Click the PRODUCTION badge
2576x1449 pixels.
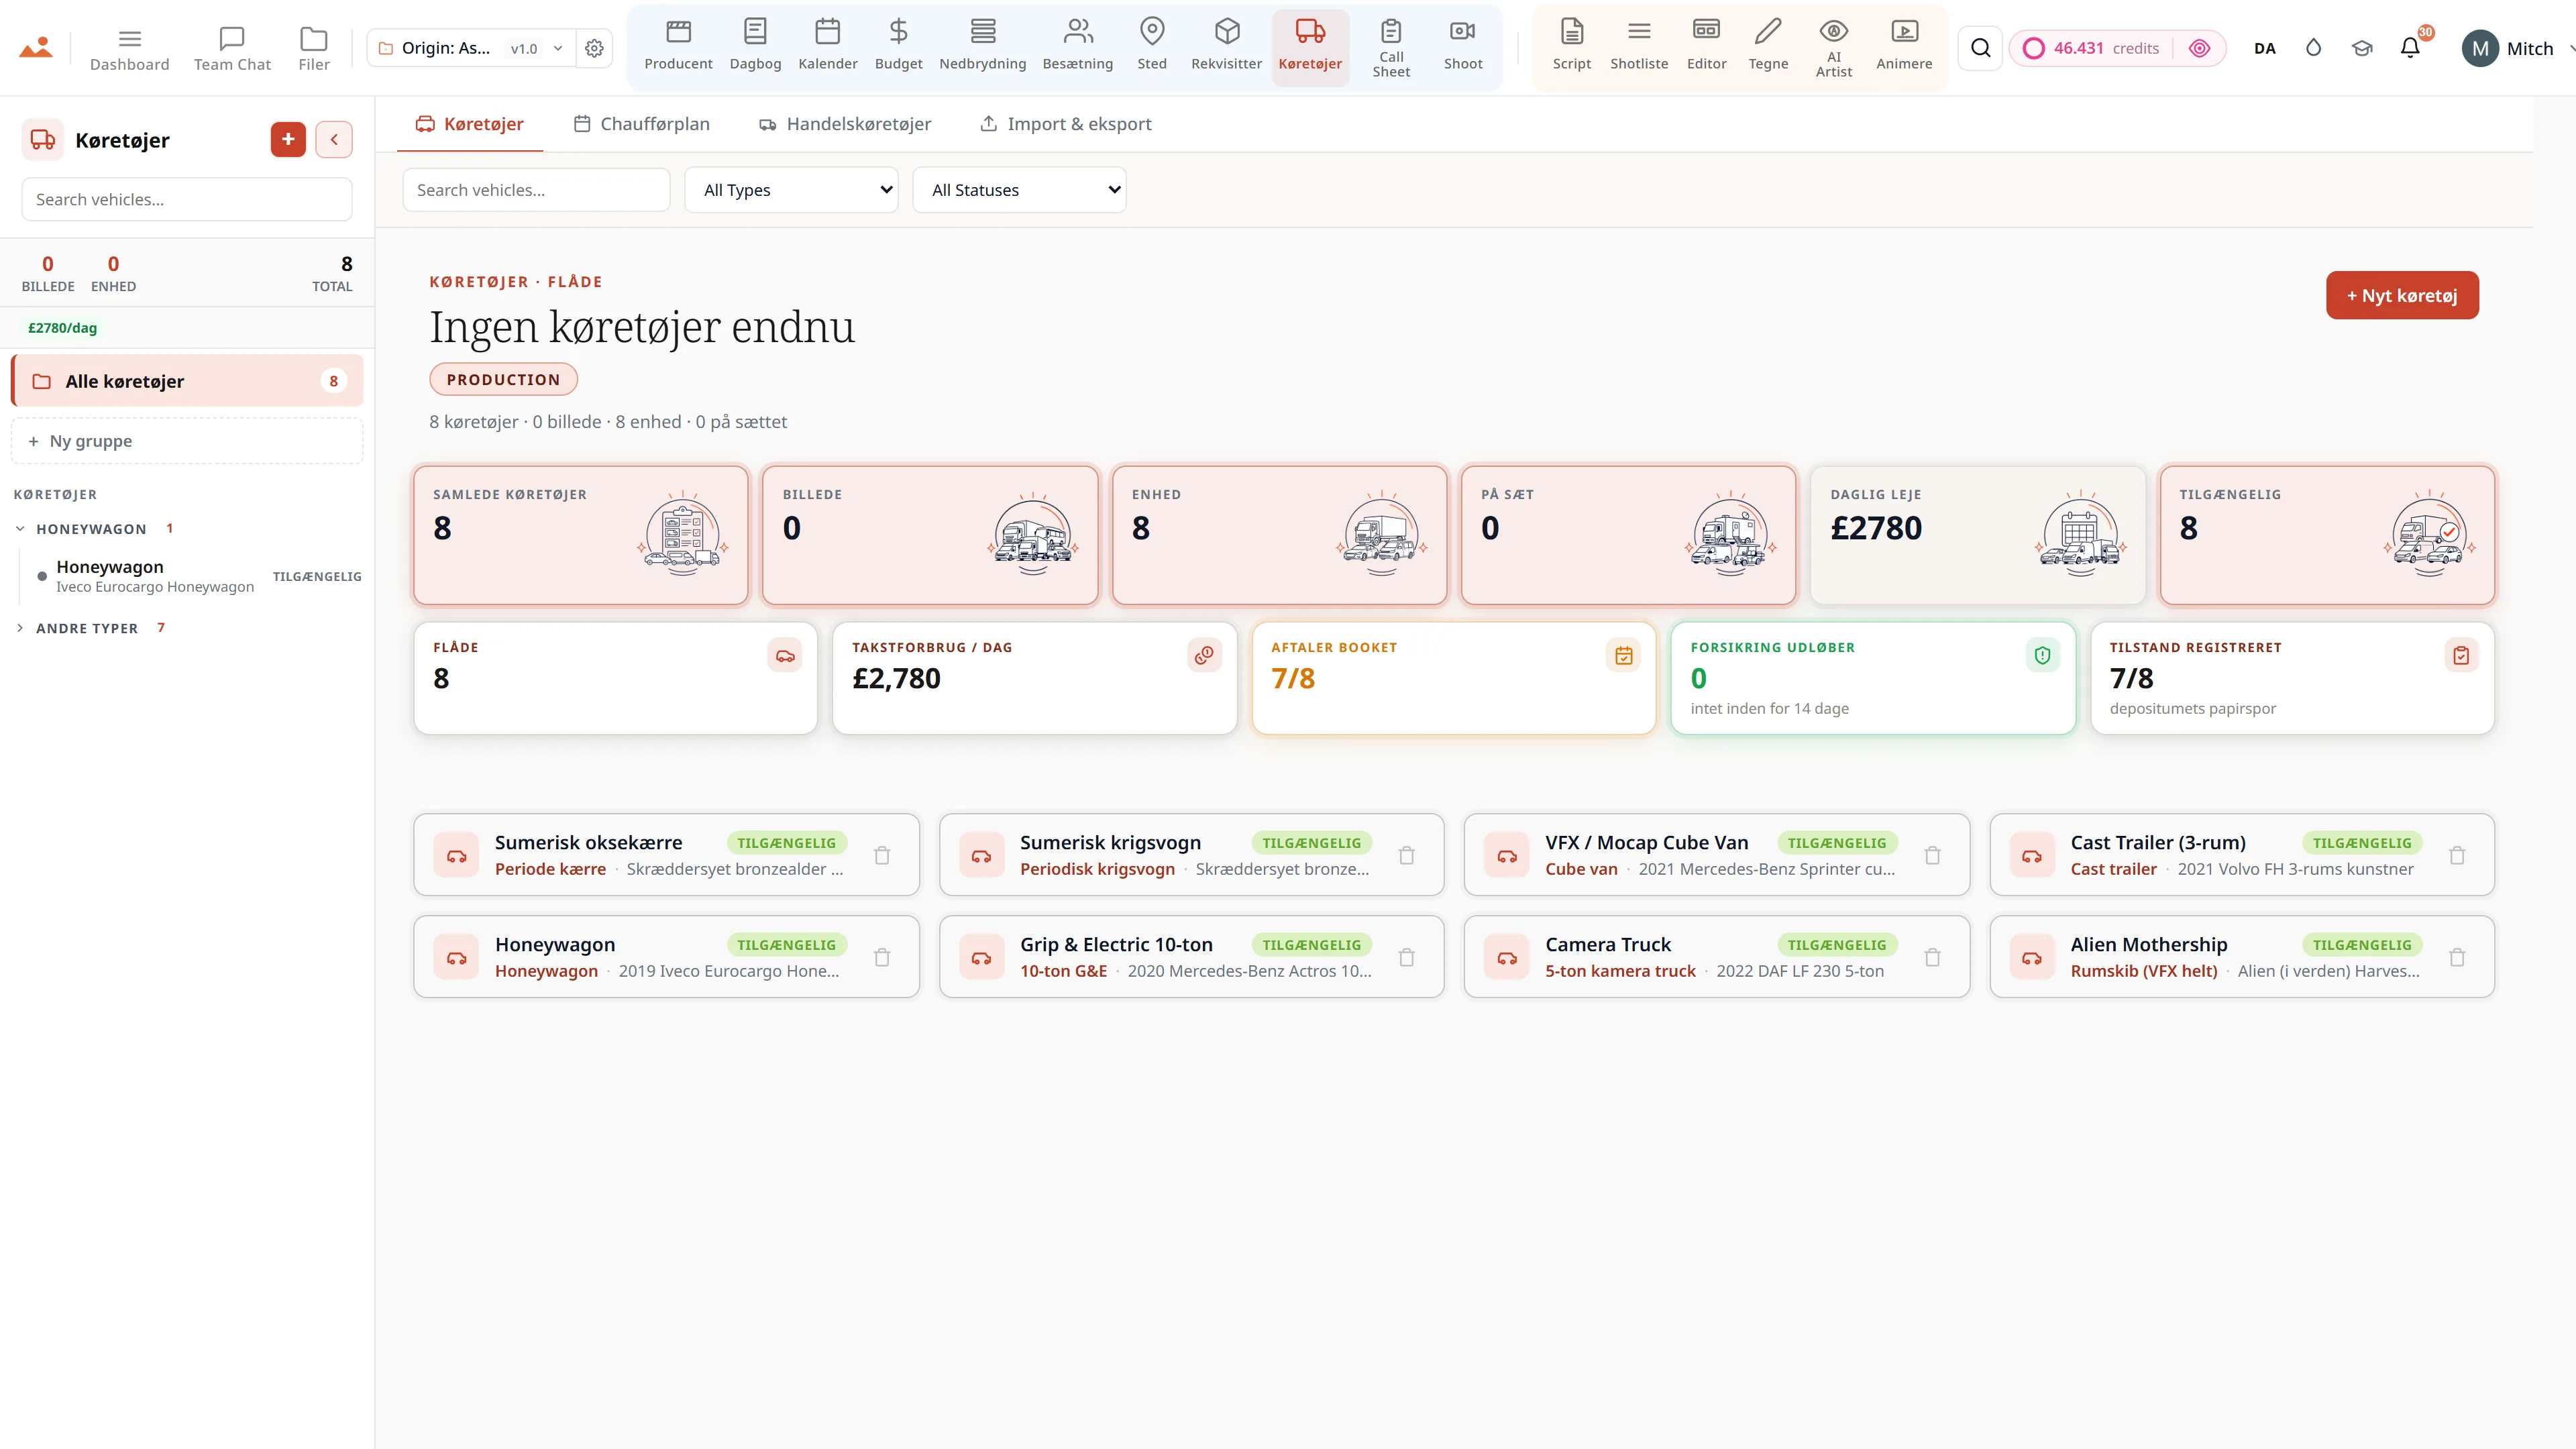point(503,379)
